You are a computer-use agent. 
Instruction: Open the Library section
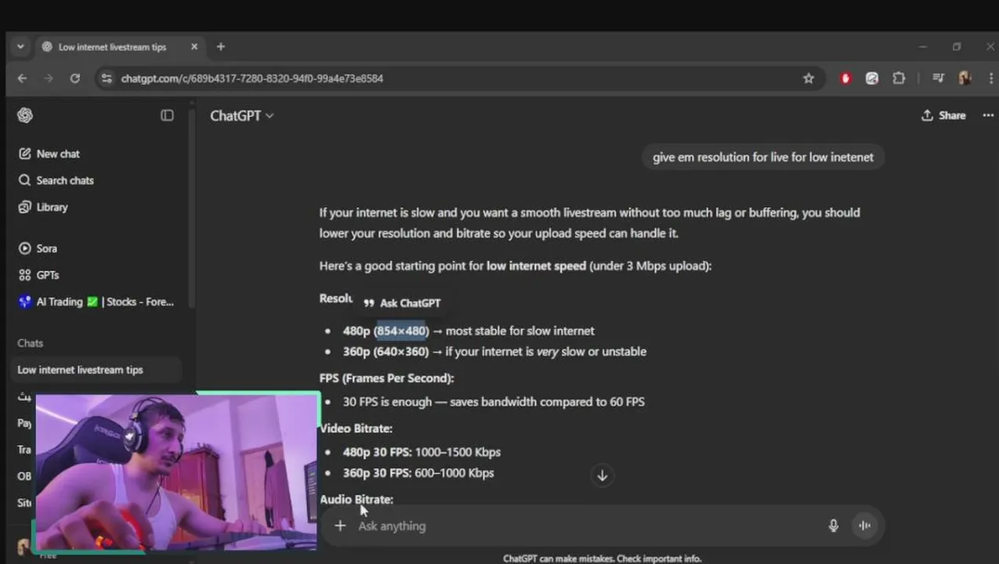pos(43,207)
